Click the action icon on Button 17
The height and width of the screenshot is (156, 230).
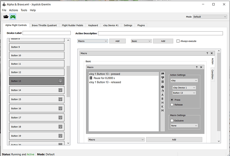click(x=60, y=117)
